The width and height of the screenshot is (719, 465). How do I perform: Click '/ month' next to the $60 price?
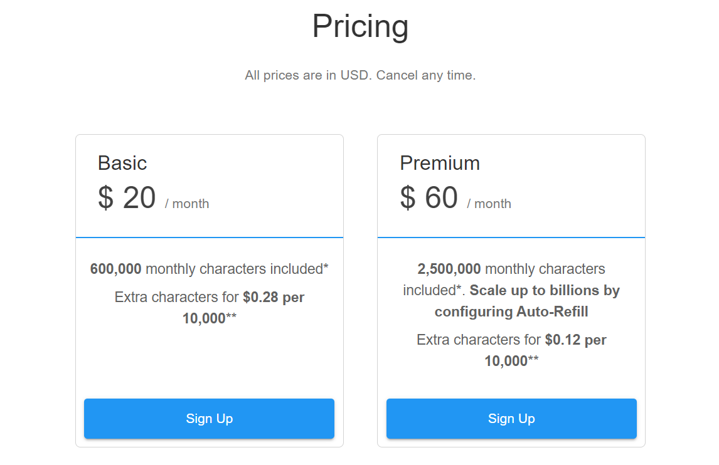pyautogui.click(x=489, y=204)
